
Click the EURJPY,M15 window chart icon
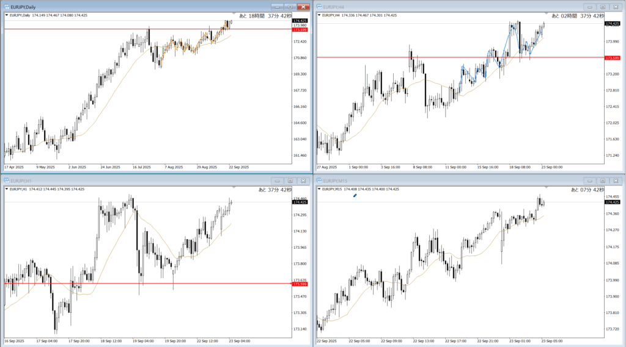coord(319,181)
